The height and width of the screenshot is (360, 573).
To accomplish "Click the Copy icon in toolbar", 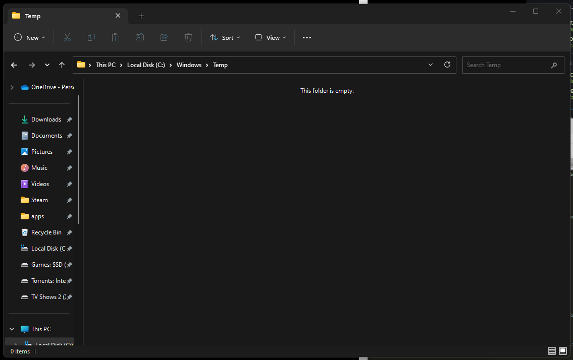I will tap(91, 37).
